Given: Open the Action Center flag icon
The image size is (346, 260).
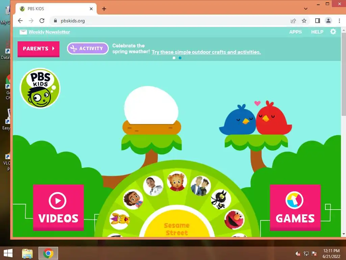Looking at the screenshot, I should (x=314, y=253).
